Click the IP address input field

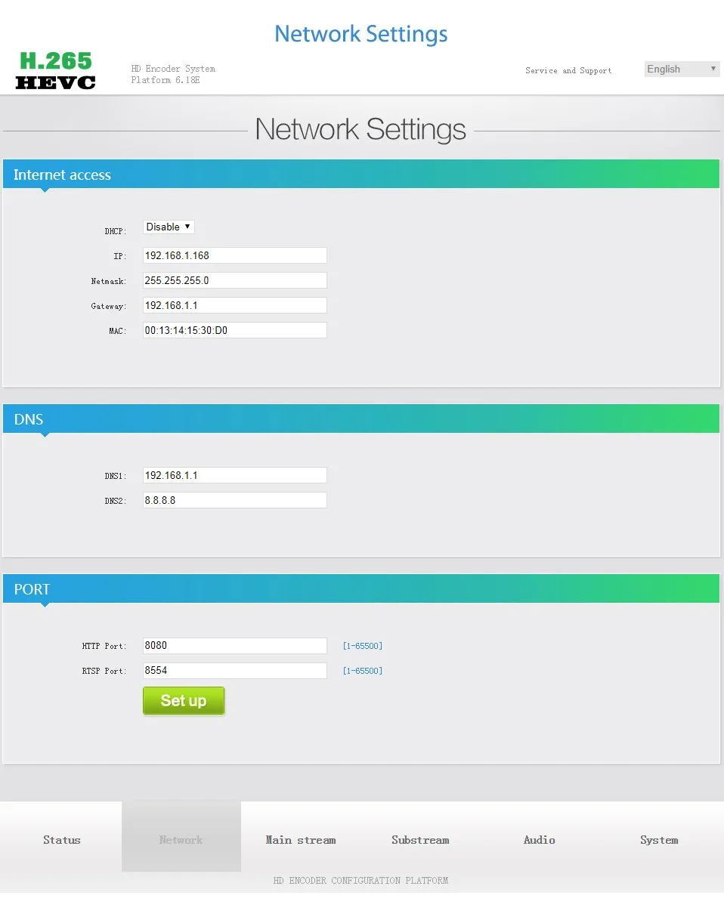[235, 255]
